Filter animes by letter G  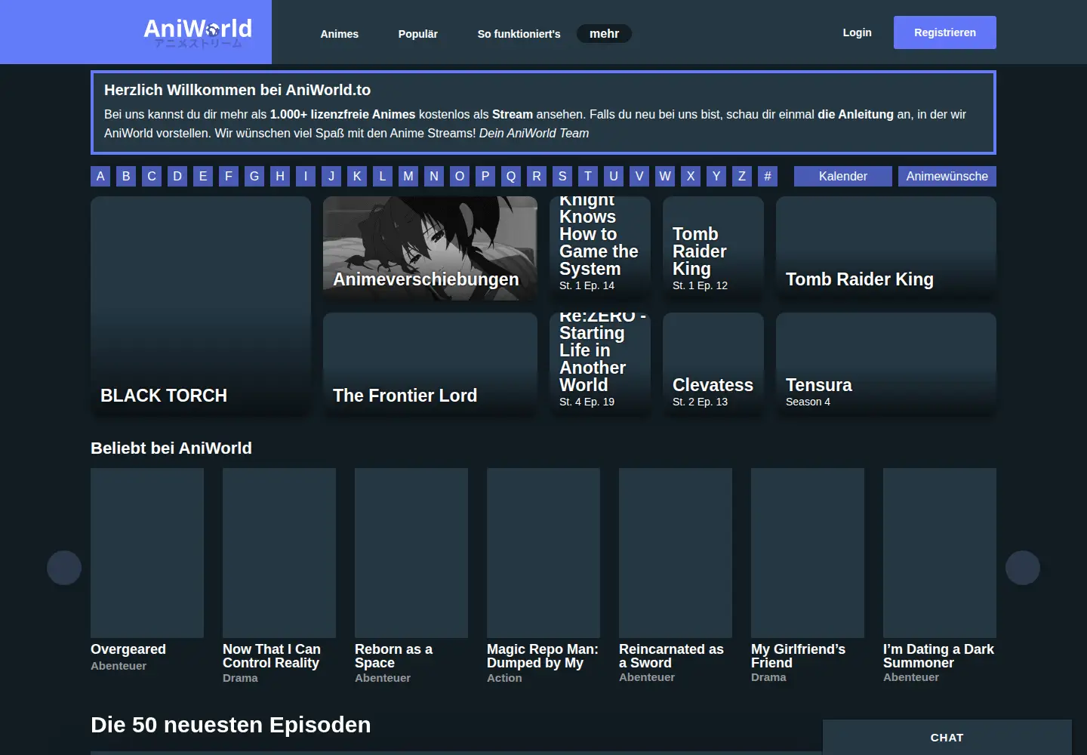pos(254,176)
